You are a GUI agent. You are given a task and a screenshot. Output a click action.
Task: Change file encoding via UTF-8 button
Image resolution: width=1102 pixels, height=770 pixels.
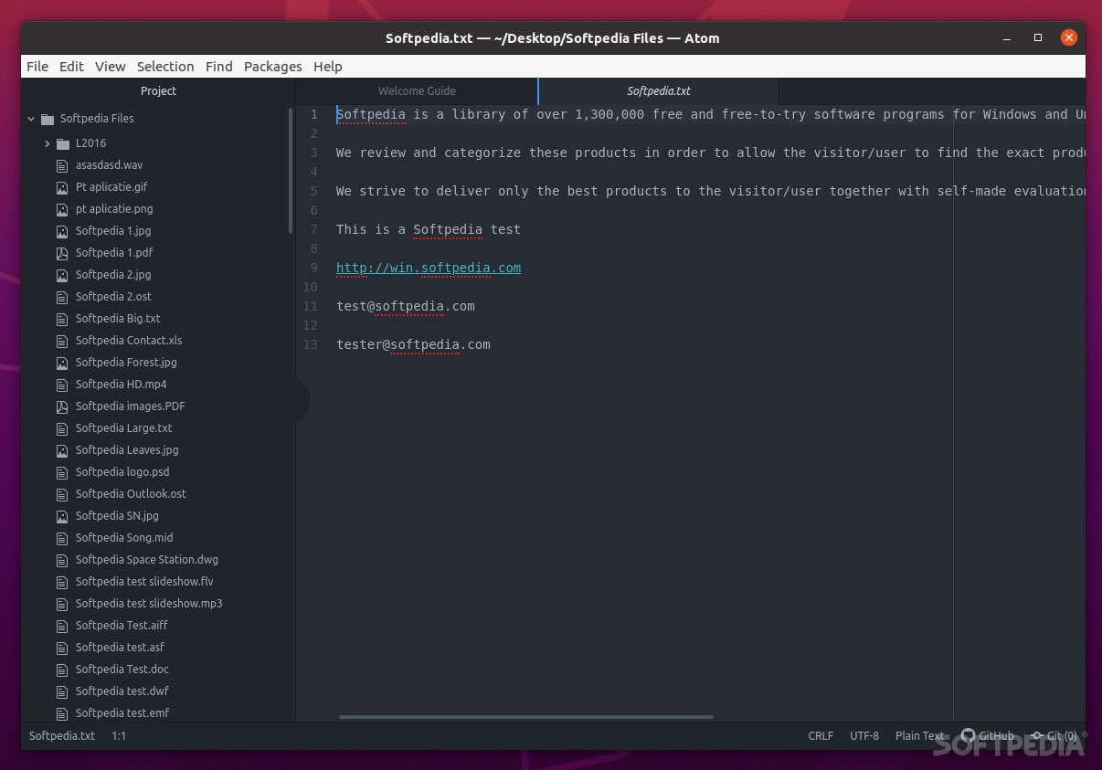pos(864,735)
